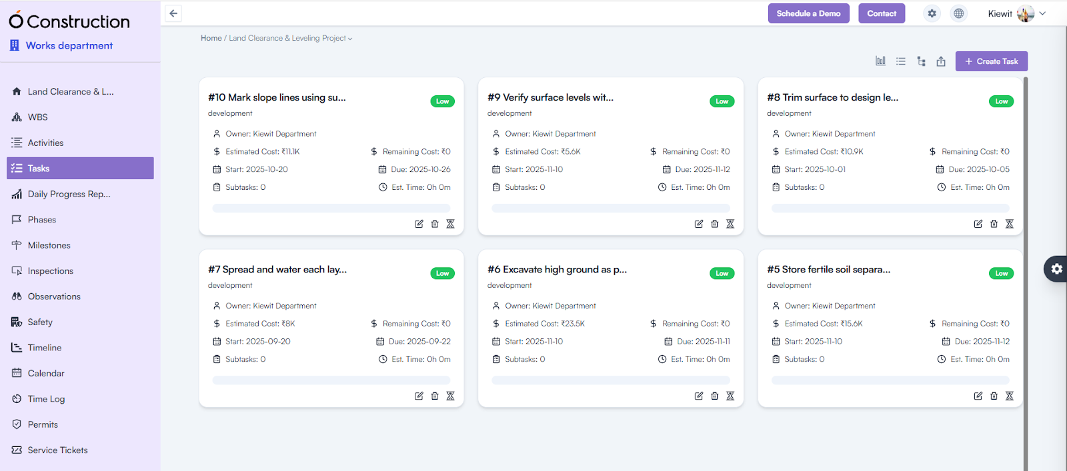This screenshot has width=1067, height=471.
Task: Delete task #6 Excavate high ground
Action: [x=715, y=396]
